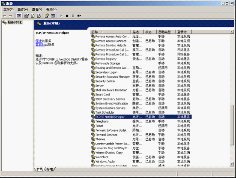Screen dimensions: 236x178
Task: Click the 停止 link to stop service
Action: pos(39,41)
